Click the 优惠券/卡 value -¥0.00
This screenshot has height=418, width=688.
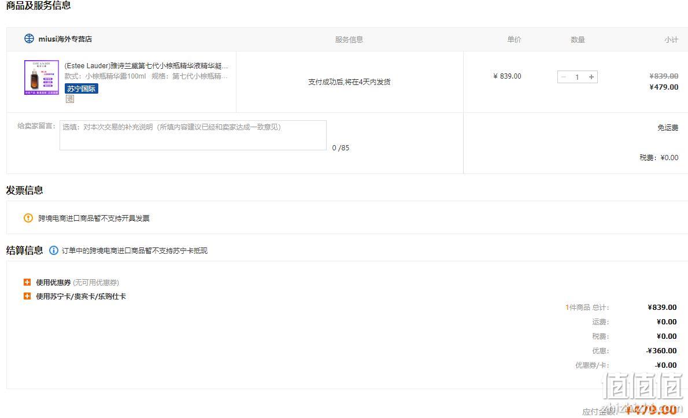click(x=666, y=365)
